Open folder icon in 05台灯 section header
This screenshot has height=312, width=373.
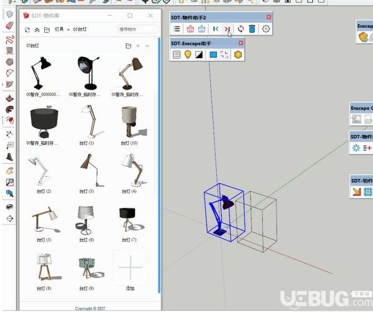[128, 46]
